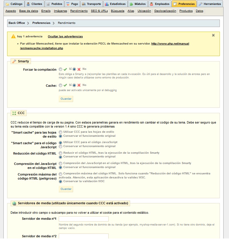Open the Estadísticas tab

pos(115,4)
